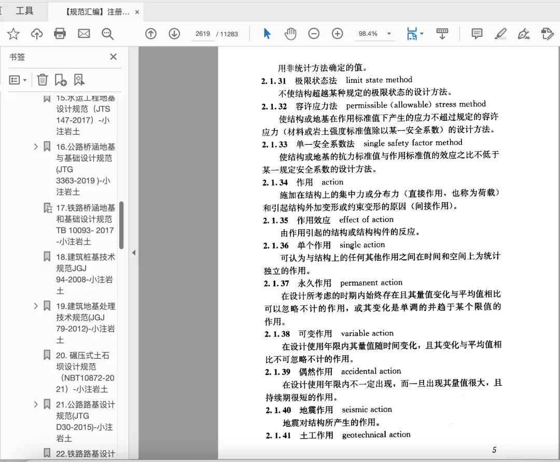This screenshot has height=462, width=560.
Task: Go to next page arrow
Action: 174,34
